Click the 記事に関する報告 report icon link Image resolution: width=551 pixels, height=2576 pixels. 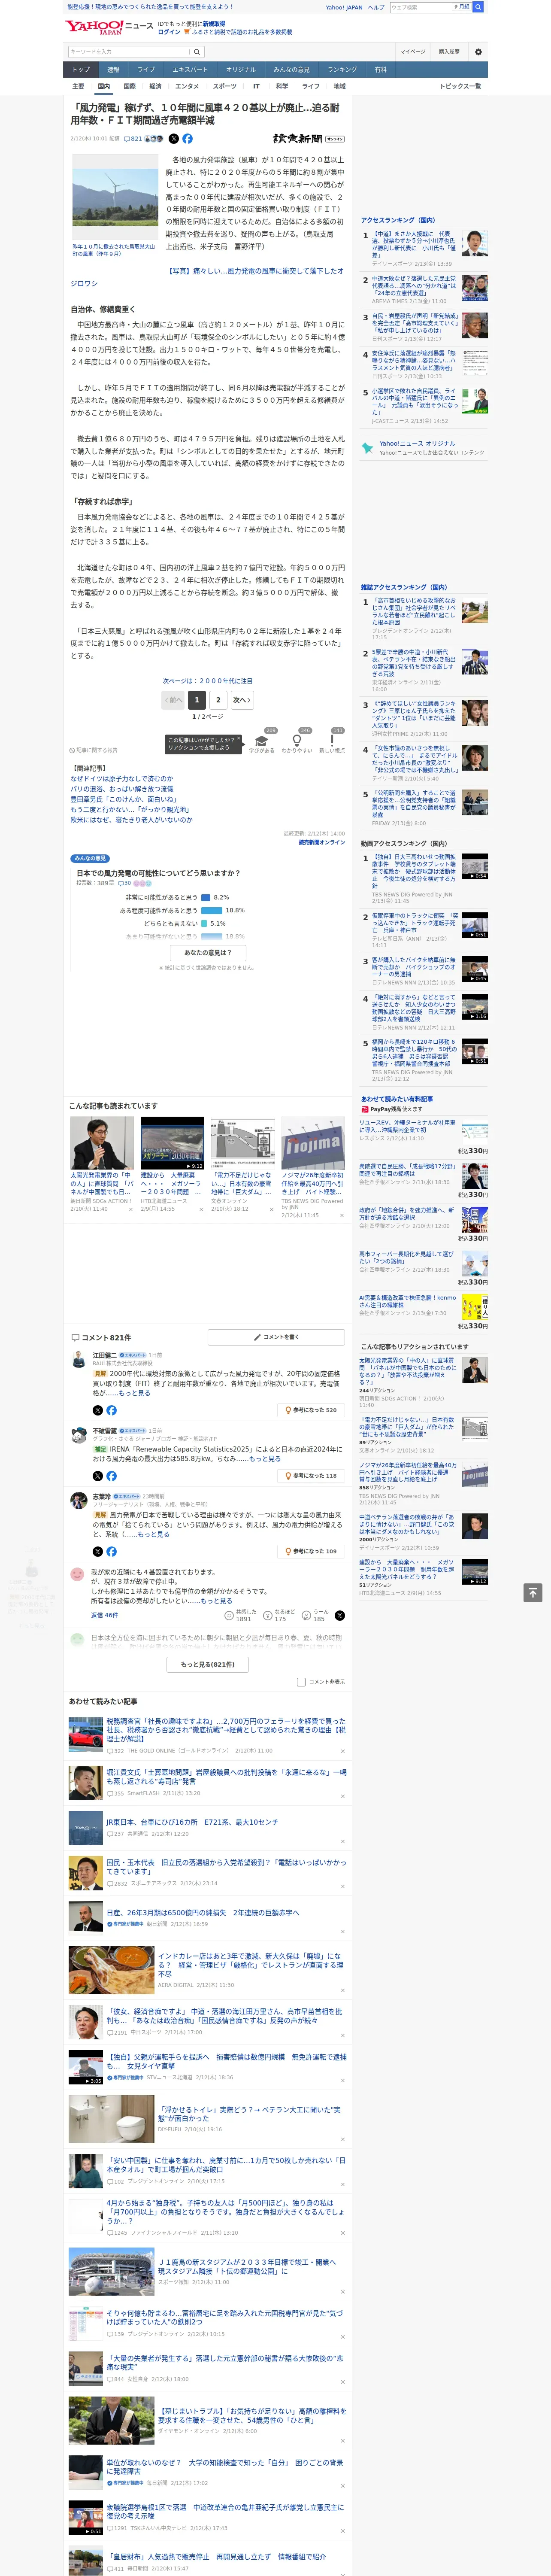(x=94, y=749)
